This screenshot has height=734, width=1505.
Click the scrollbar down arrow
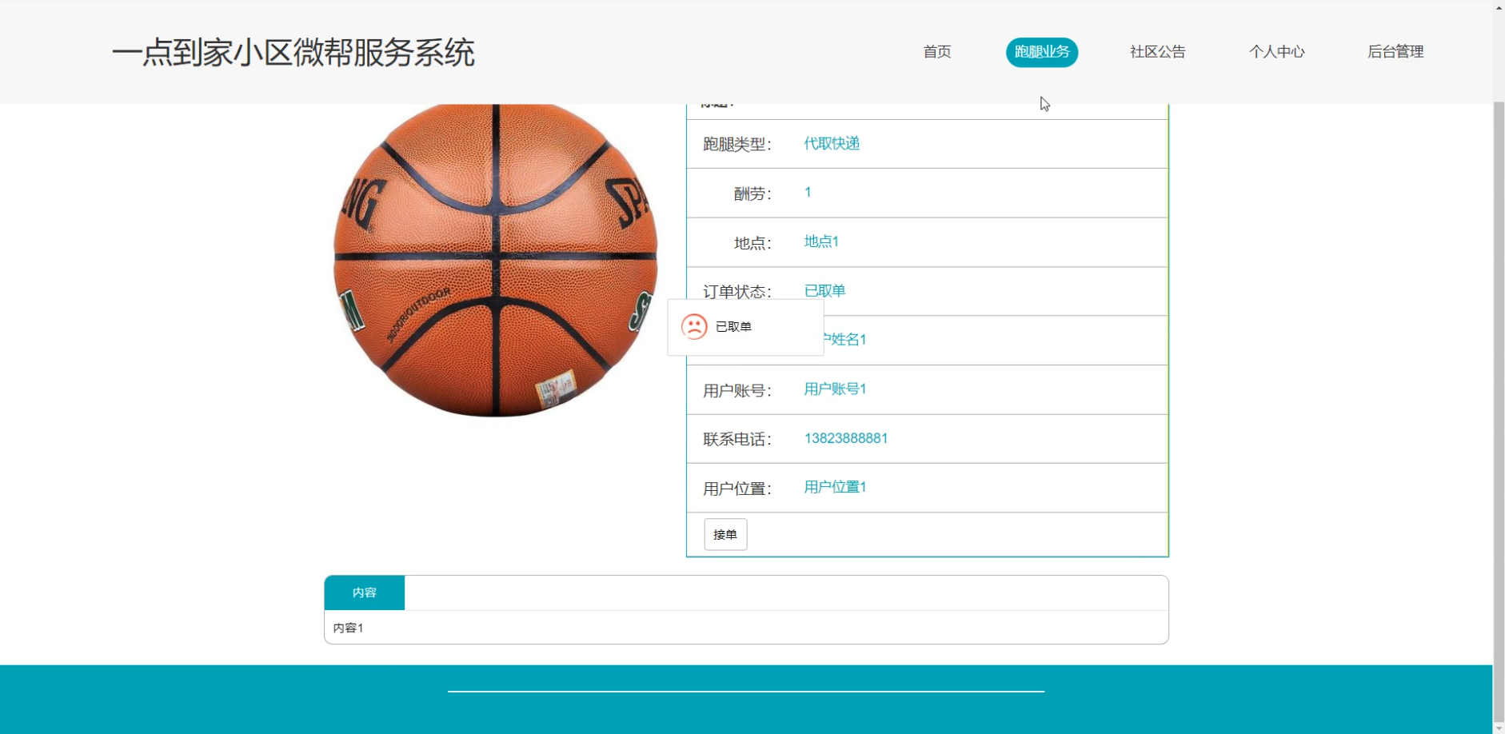coord(1499,728)
